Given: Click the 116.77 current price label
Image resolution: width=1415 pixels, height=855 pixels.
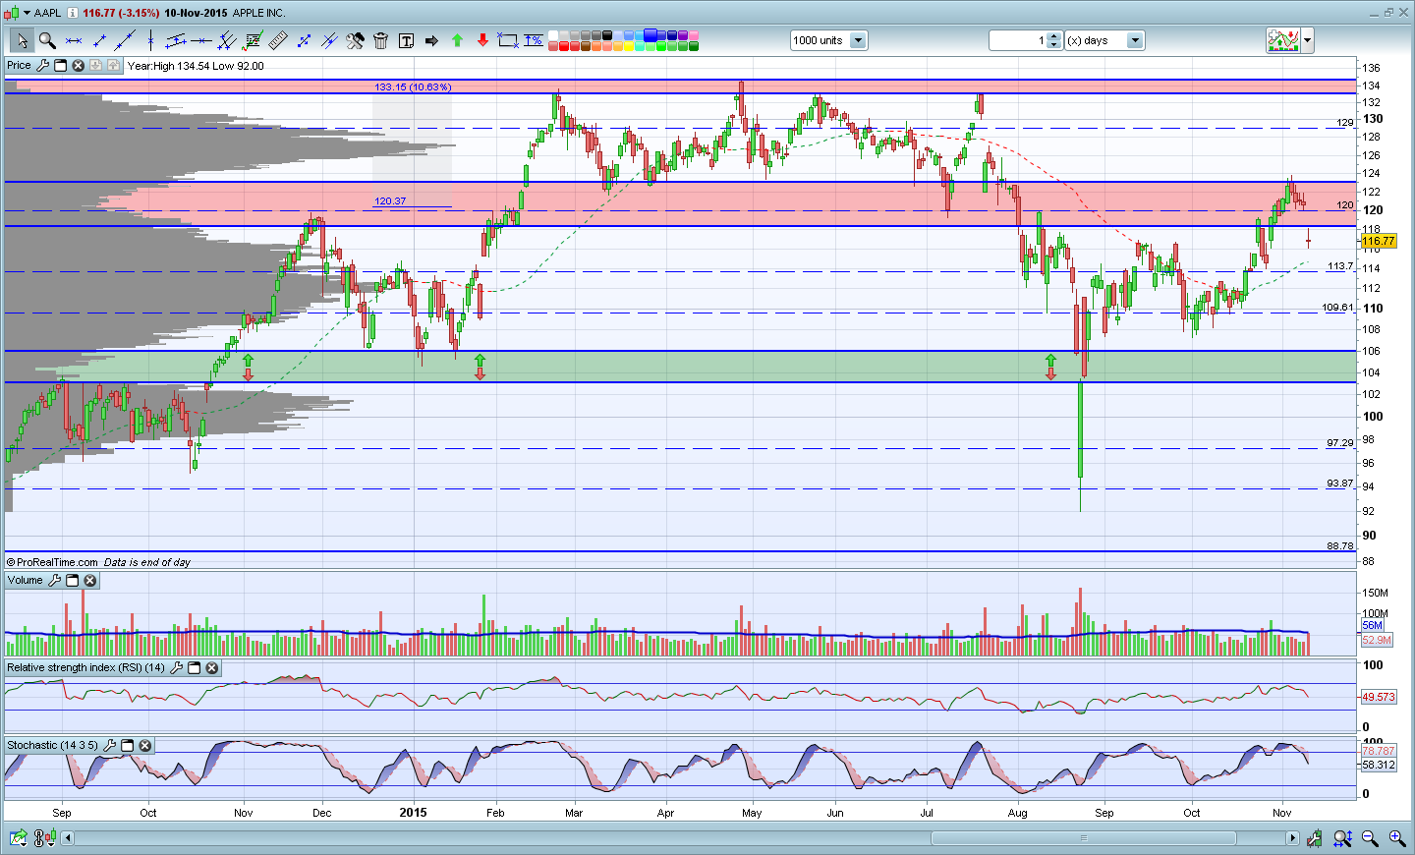Looking at the screenshot, I should point(1378,241).
